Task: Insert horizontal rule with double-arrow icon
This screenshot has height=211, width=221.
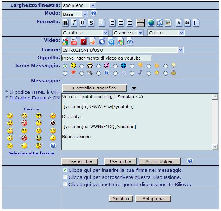Action: point(140,23)
